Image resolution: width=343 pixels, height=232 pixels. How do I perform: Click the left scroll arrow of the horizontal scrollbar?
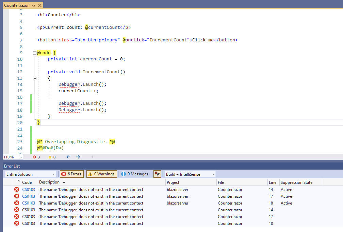[92, 157]
